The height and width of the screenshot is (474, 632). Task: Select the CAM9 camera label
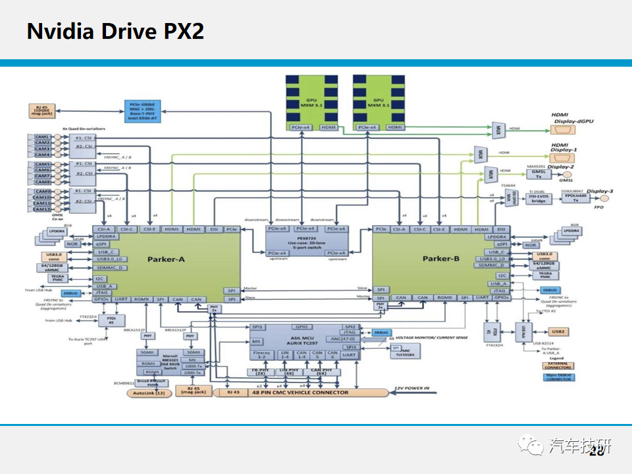tap(42, 192)
